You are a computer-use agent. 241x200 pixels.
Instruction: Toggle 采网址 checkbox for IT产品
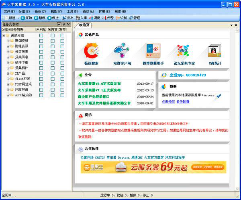click(41, 73)
